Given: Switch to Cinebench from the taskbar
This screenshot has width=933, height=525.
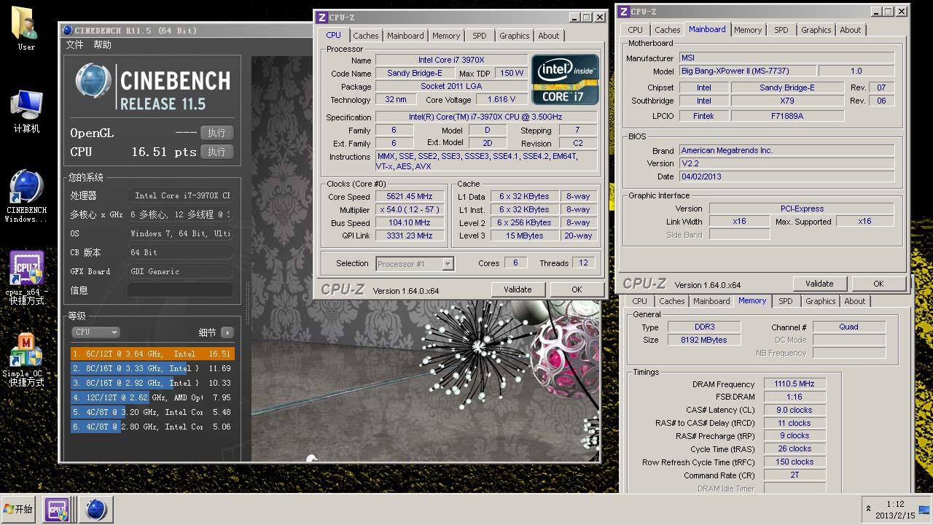Looking at the screenshot, I should click(95, 510).
